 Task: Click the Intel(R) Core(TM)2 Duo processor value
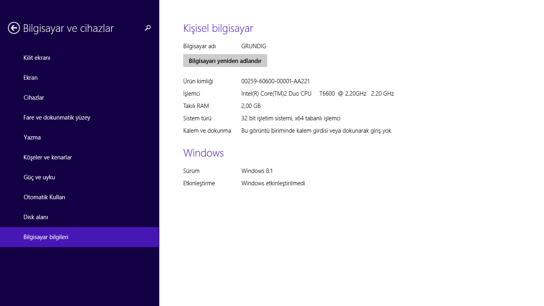(x=317, y=94)
